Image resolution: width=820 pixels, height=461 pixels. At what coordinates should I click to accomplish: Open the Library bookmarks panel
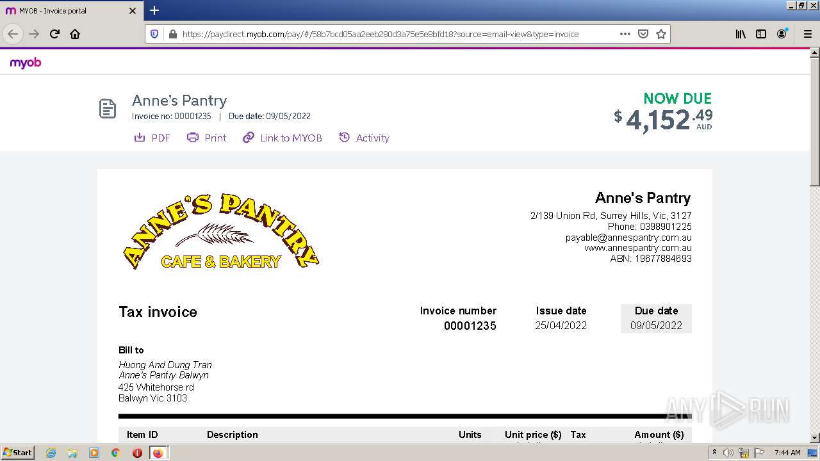coord(741,34)
